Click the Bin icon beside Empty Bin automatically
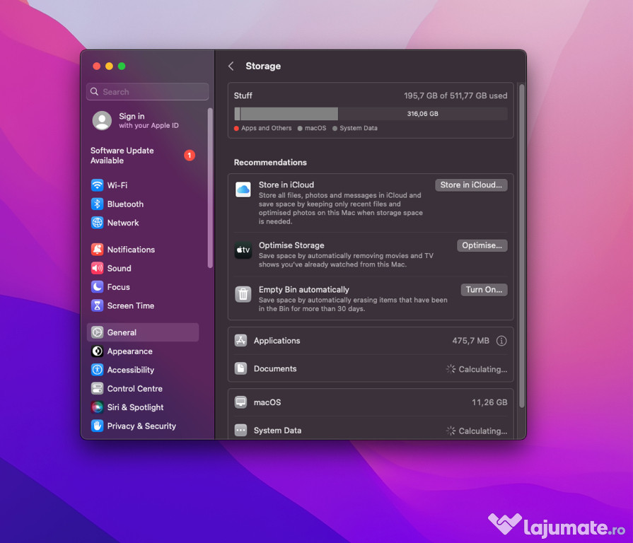The image size is (633, 543). [243, 294]
